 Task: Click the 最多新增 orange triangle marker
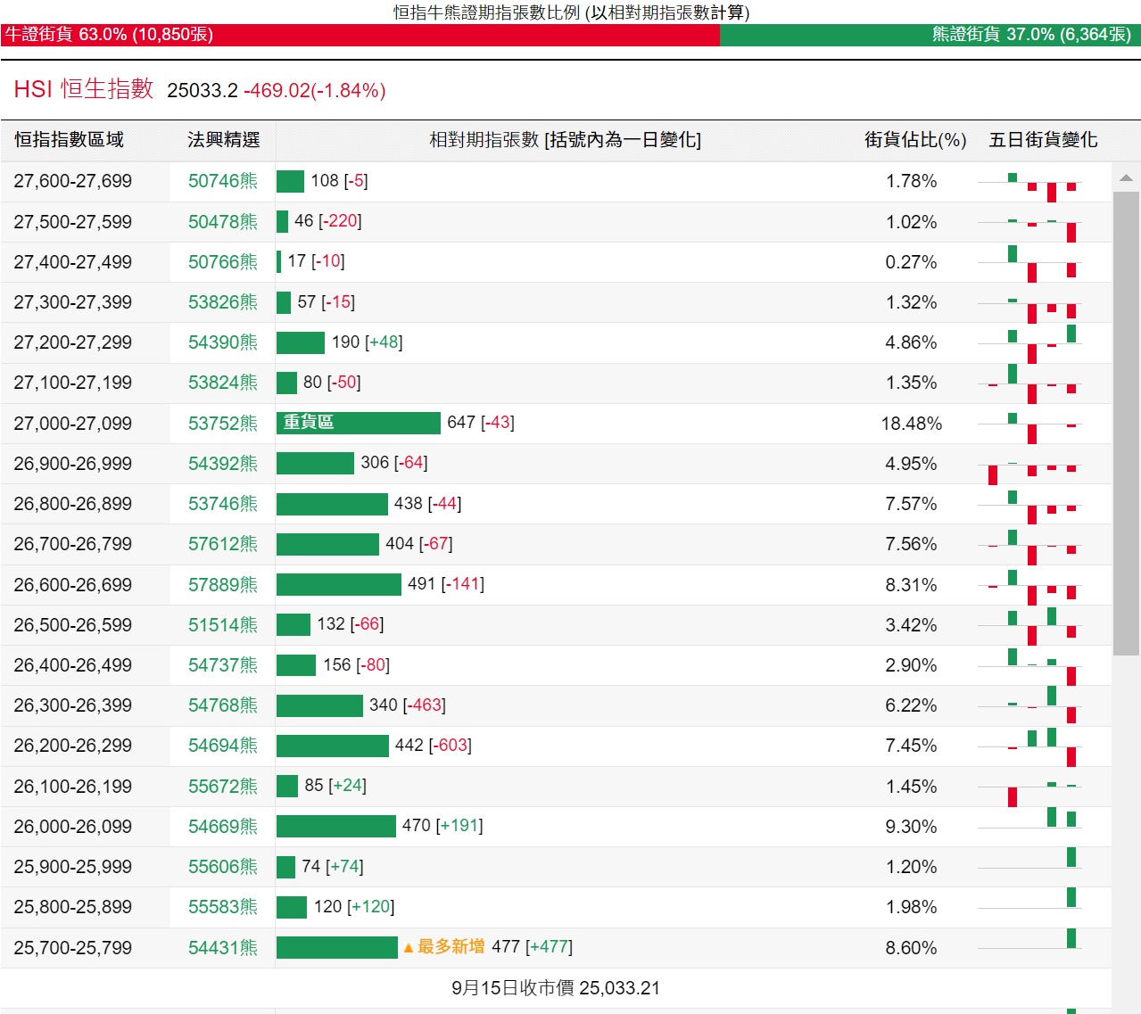tap(409, 948)
